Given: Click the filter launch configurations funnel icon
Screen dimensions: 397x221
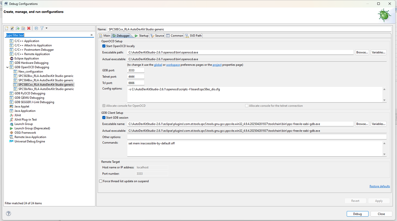Looking at the screenshot, I should [42, 28].
